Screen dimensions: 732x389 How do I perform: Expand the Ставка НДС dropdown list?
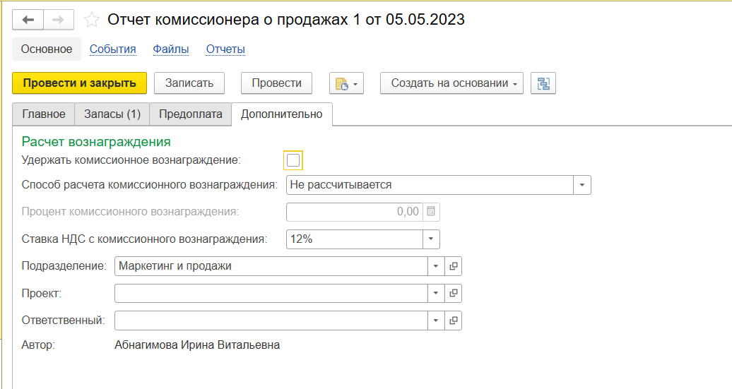pos(431,239)
